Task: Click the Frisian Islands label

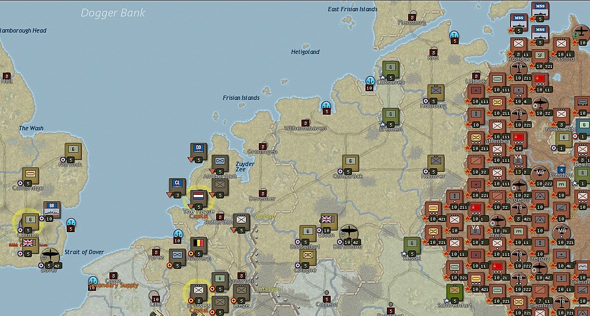Action: 241,98
